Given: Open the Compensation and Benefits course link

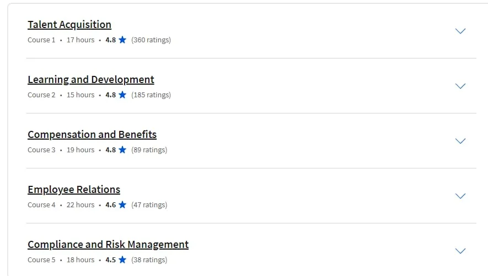Looking at the screenshot, I should click(92, 135).
